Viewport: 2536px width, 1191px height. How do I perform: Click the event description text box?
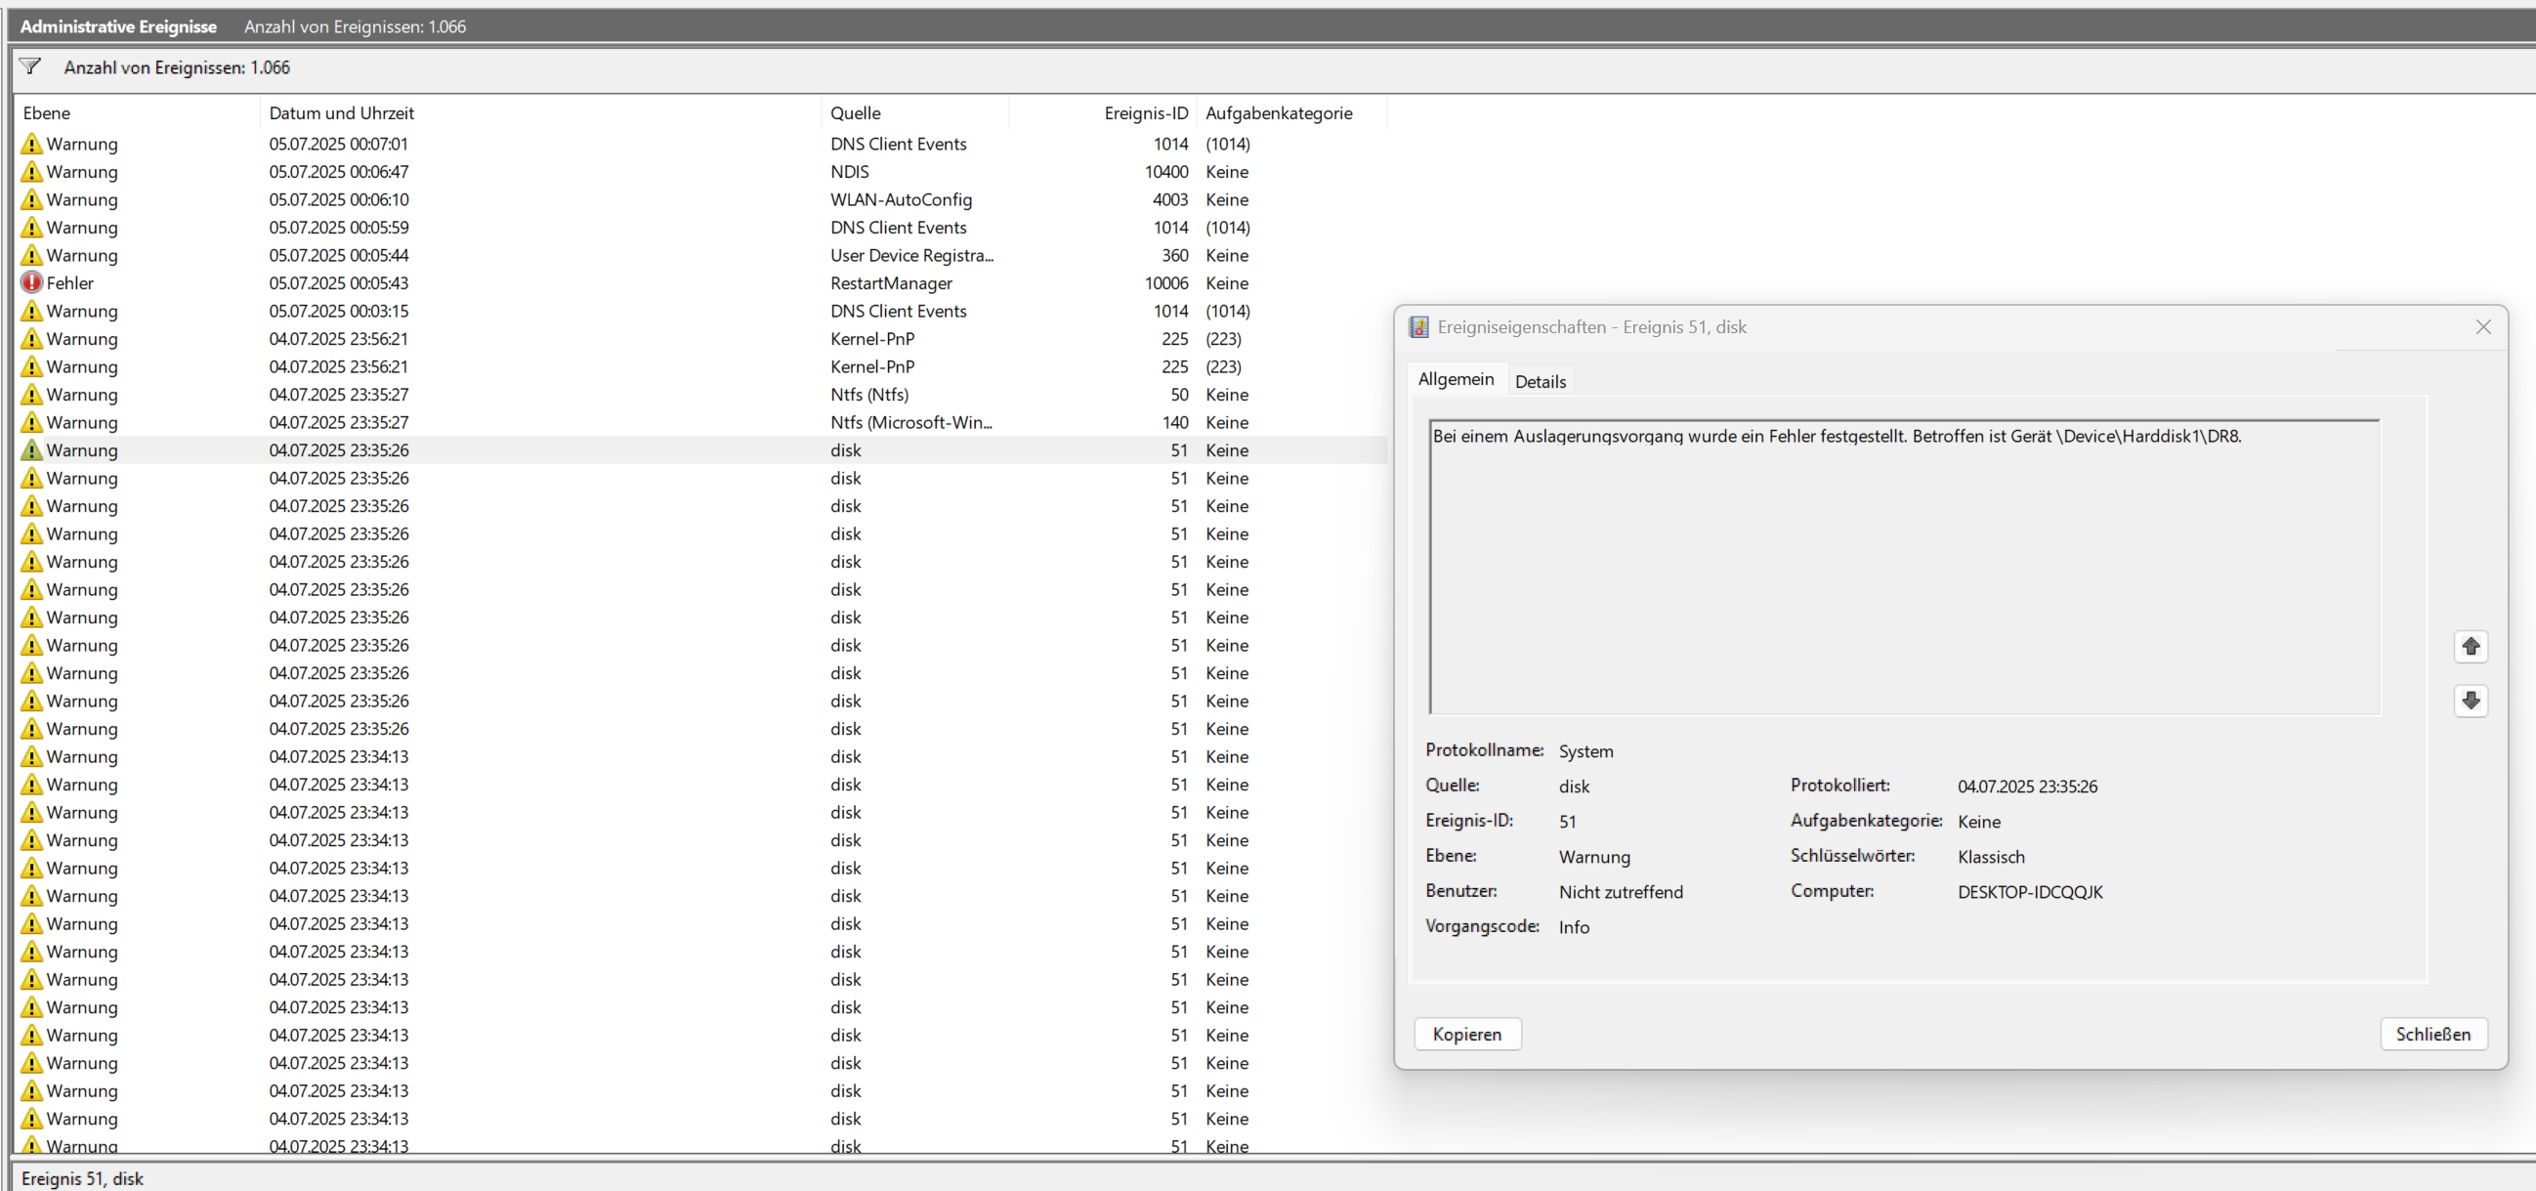1903,566
